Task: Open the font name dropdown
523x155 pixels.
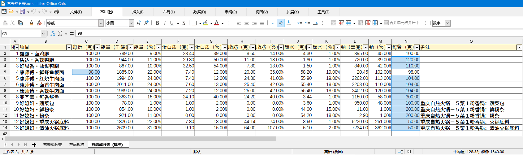Action: click(101, 23)
